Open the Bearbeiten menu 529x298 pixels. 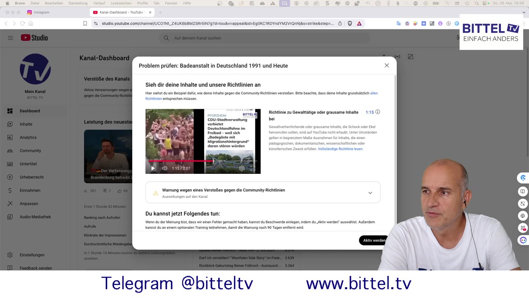point(54,3)
